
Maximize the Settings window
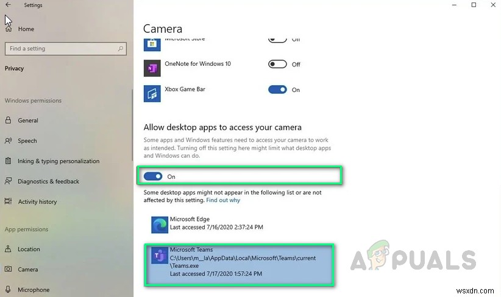pos(474,5)
